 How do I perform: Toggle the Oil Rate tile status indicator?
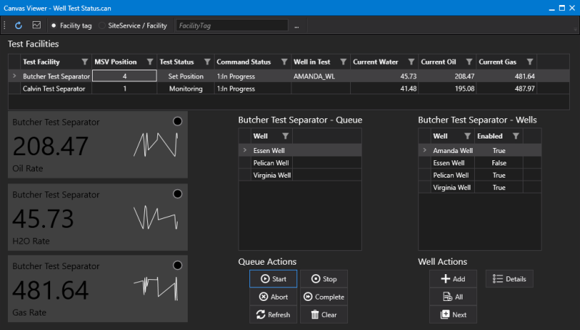178,121
